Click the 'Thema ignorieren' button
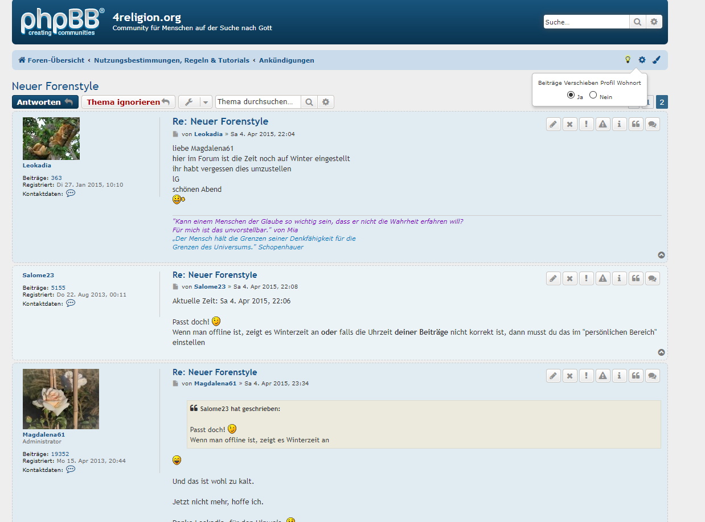705x522 pixels. click(x=128, y=102)
